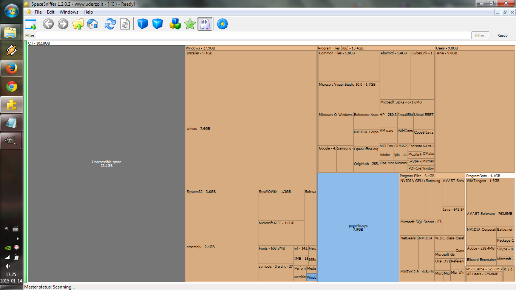
Task: Select the All Users - 529.0MB folder
Action: point(484,276)
